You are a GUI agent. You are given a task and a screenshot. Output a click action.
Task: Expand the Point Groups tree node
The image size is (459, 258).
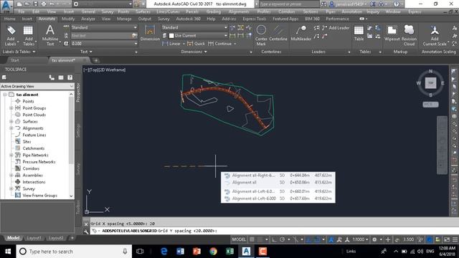tap(11, 108)
